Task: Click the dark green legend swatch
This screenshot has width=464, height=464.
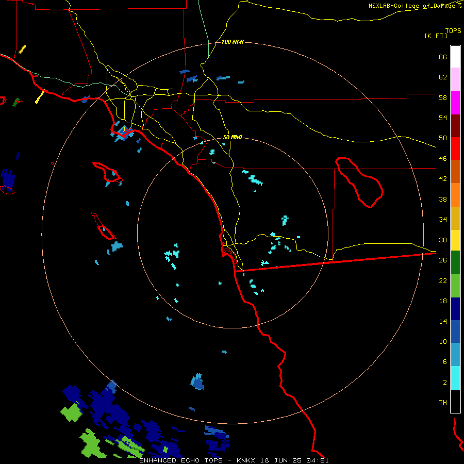Action: tap(455, 262)
